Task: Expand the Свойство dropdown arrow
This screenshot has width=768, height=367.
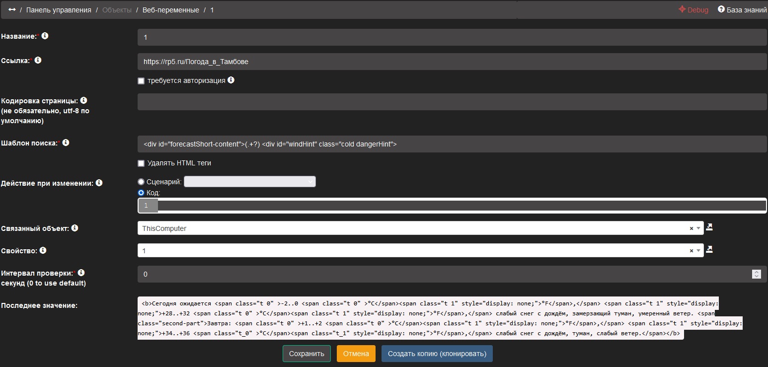Action: click(x=699, y=251)
